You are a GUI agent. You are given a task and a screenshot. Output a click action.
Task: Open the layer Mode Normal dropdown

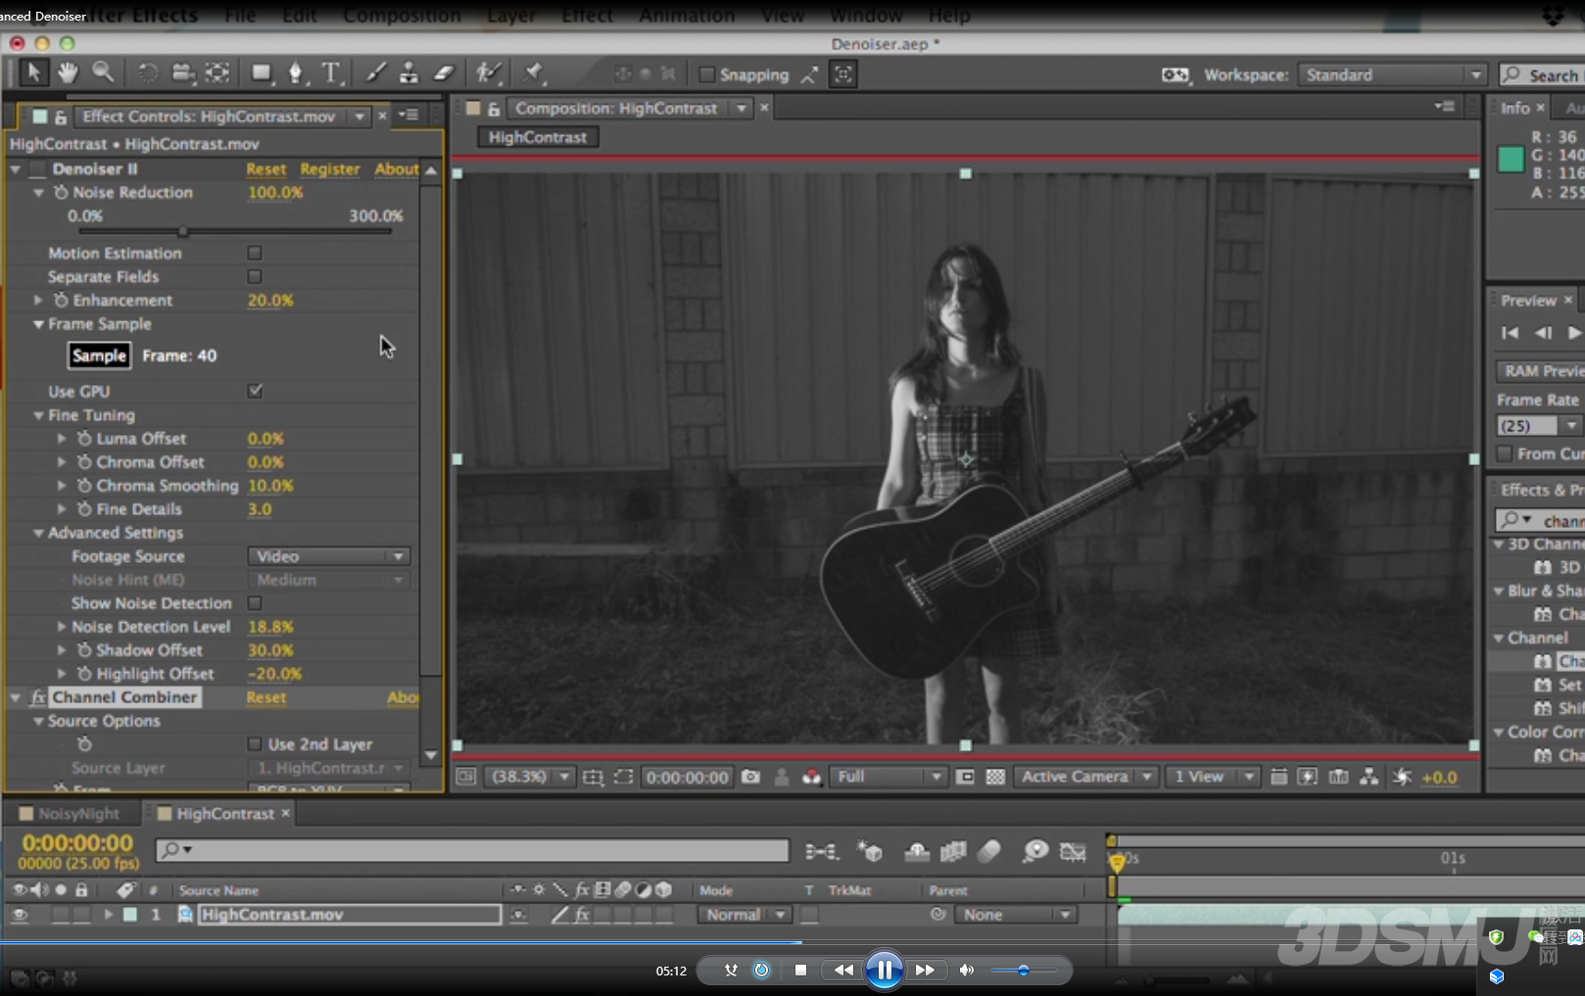pos(744,915)
